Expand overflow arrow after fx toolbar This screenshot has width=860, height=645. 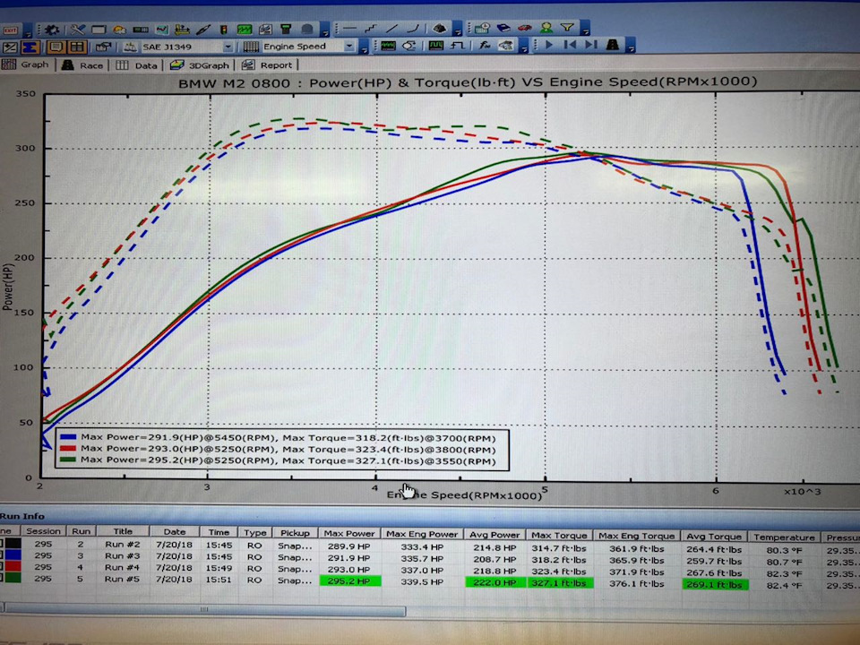[524, 46]
